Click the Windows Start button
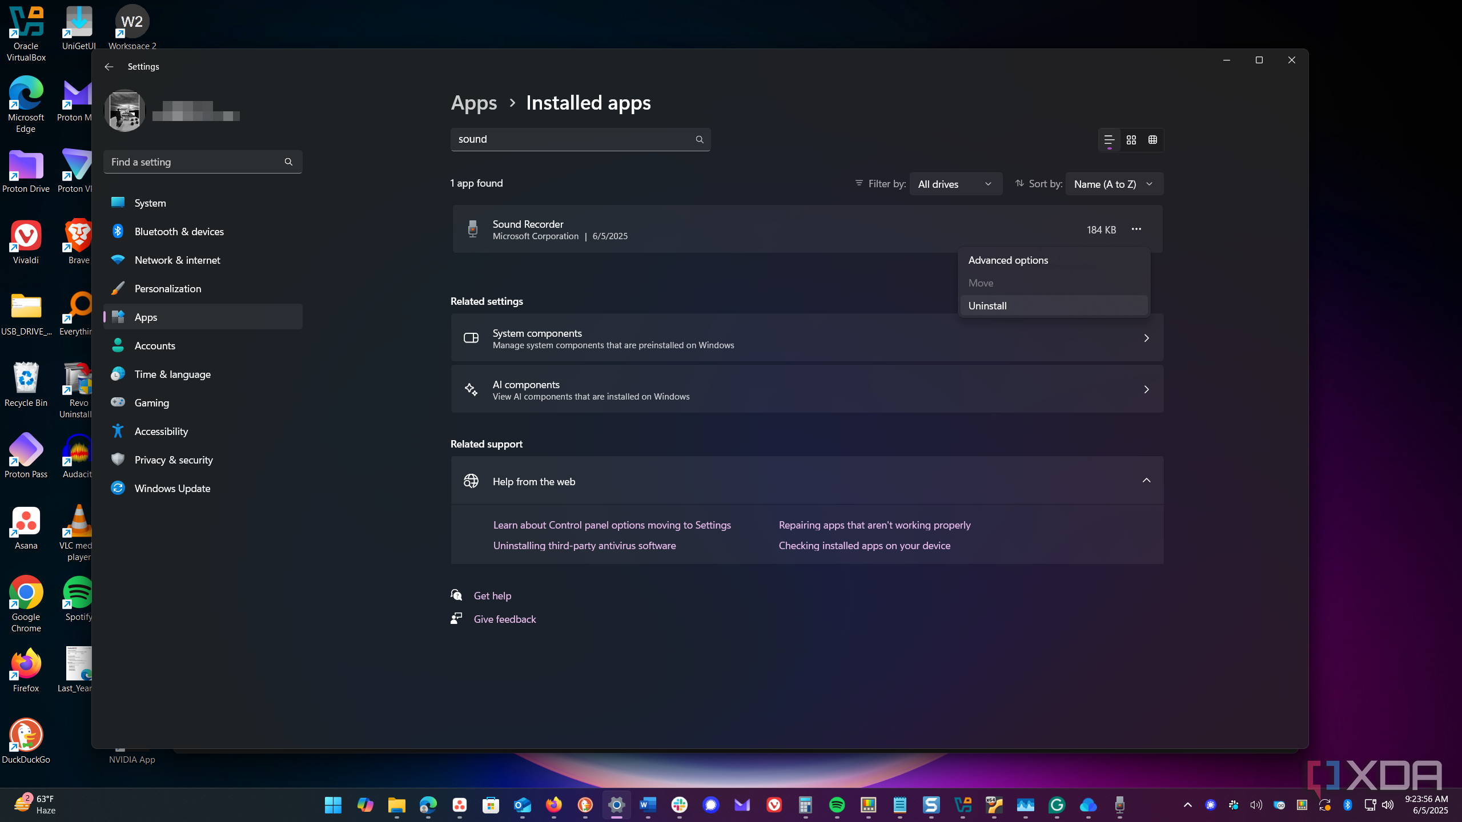The height and width of the screenshot is (822, 1462). (333, 805)
